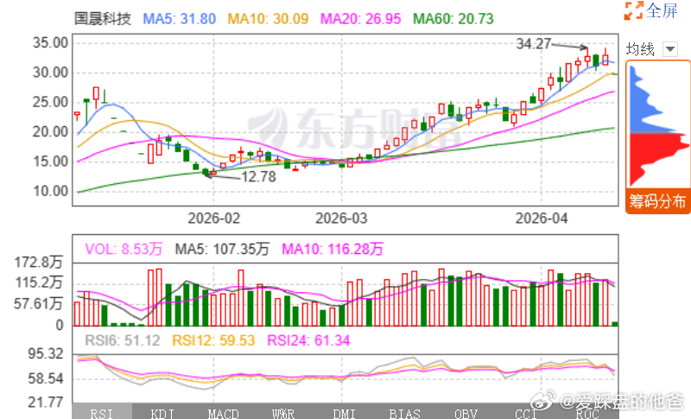Image resolution: width=691 pixels, height=419 pixels.
Task: Click the 2026-02 date axis label
Action: click(213, 218)
